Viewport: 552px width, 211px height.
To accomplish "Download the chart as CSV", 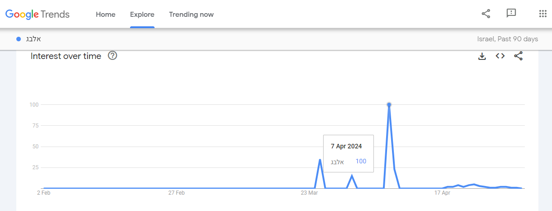I will (482, 56).
